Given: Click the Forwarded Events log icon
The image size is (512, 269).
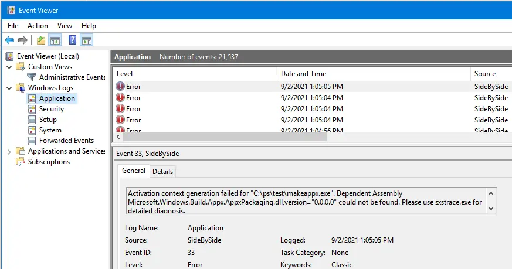Looking at the screenshot, I should 32,141.
